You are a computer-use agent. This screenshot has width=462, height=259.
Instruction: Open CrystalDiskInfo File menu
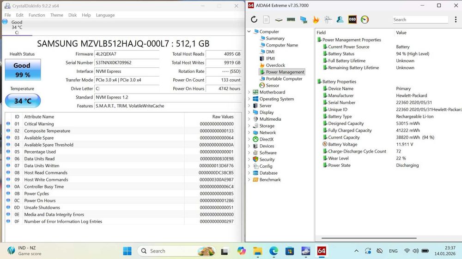(x=8, y=15)
